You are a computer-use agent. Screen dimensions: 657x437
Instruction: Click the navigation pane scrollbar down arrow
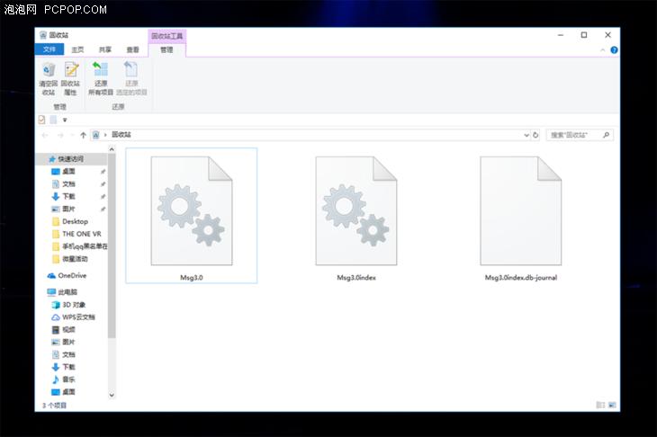tap(112, 394)
